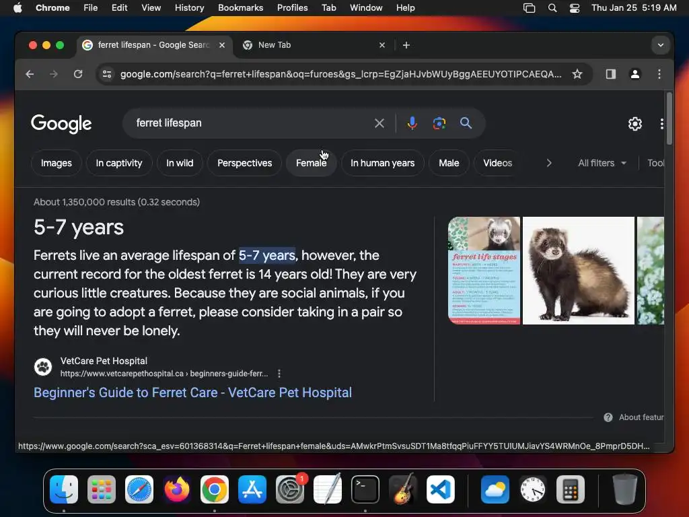Click the page vertical scrollbar
The image size is (689, 517).
click(669, 118)
